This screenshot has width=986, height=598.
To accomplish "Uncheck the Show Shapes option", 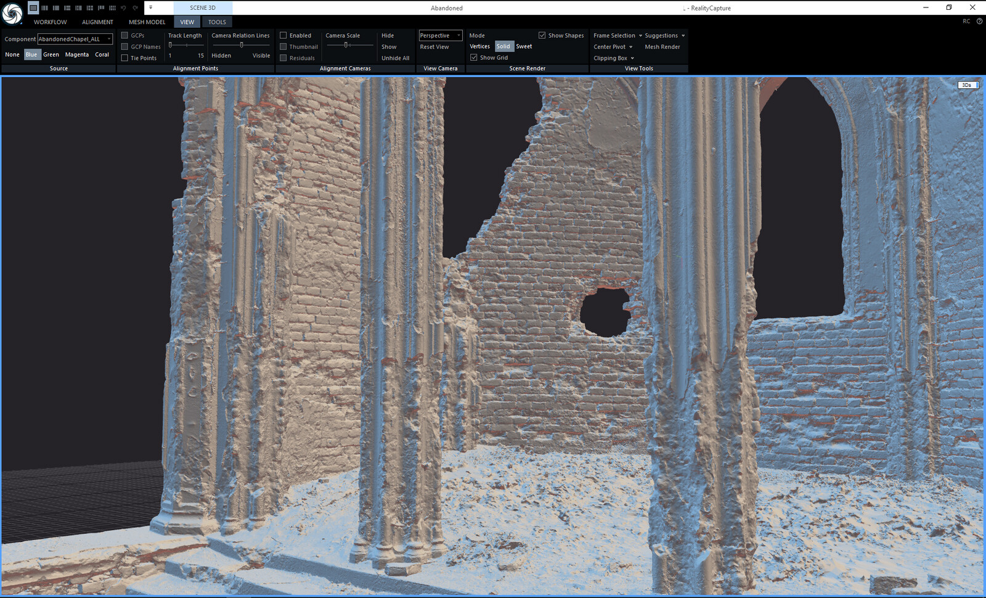I will (x=542, y=35).
